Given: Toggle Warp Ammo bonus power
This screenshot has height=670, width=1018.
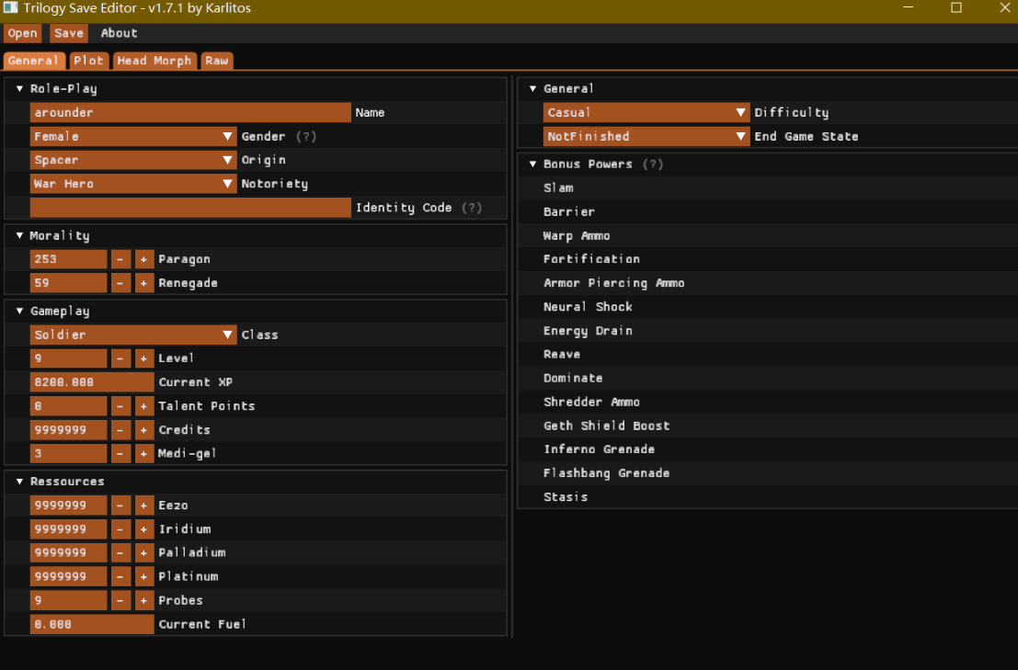Looking at the screenshot, I should coord(577,236).
